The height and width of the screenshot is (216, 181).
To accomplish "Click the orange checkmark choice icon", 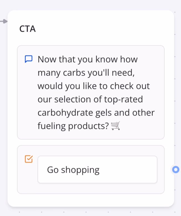I will (x=29, y=159).
